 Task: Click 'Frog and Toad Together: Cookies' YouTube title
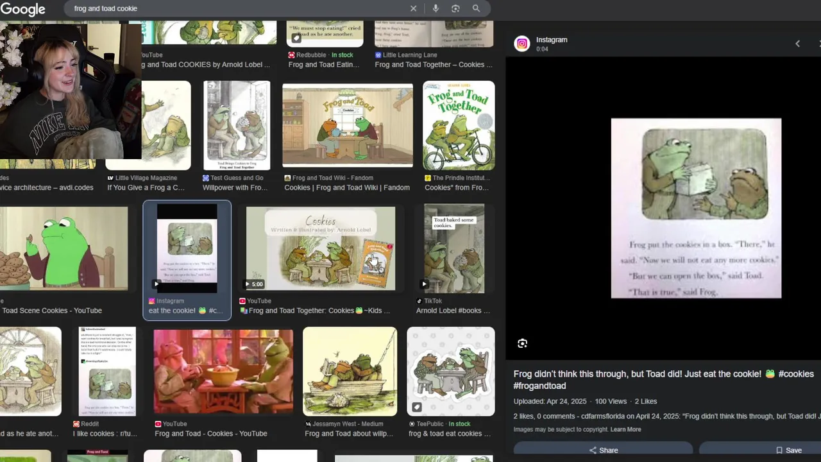click(x=315, y=311)
